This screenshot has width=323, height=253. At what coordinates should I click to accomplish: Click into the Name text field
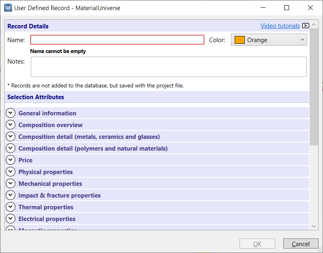click(x=117, y=40)
